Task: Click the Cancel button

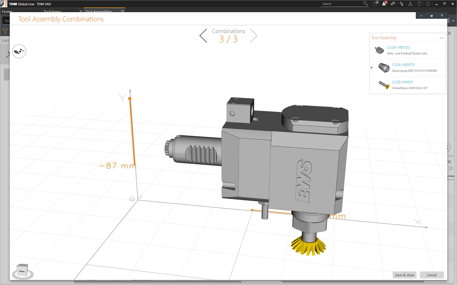Action: (x=432, y=275)
